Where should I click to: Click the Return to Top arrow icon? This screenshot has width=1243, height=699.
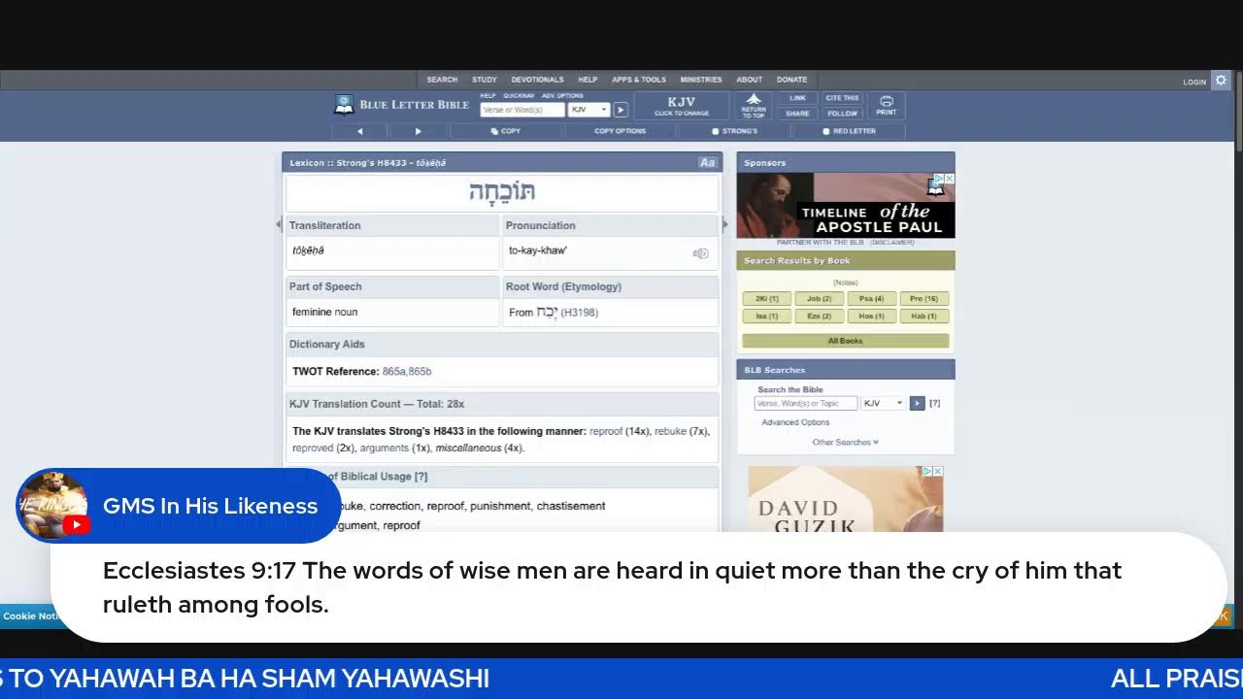[754, 105]
